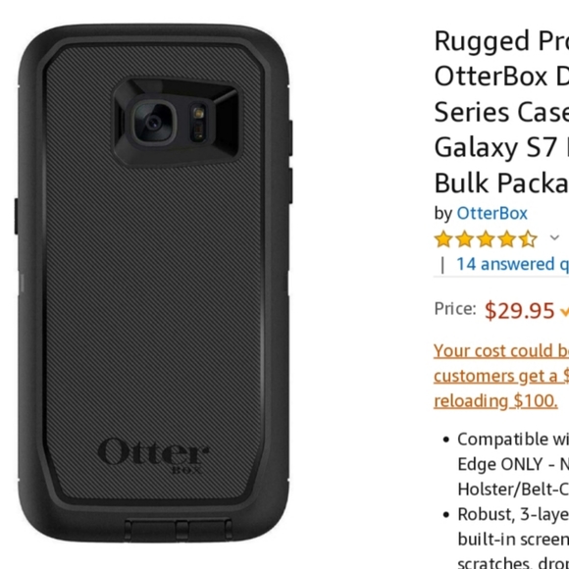Click the 'Galaxy S7' title line
The height and width of the screenshot is (569, 569).
click(501, 147)
